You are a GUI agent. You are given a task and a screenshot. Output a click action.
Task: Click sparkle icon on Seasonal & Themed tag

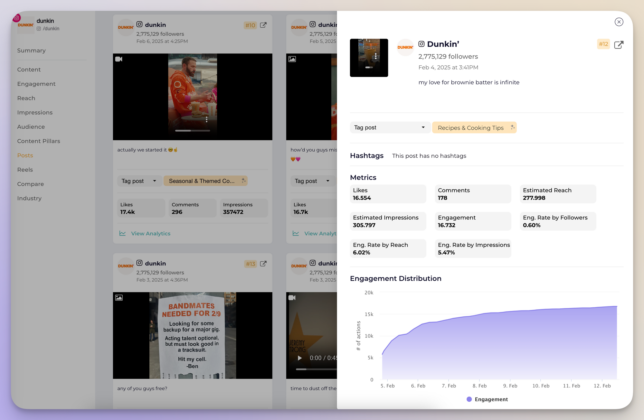243,181
